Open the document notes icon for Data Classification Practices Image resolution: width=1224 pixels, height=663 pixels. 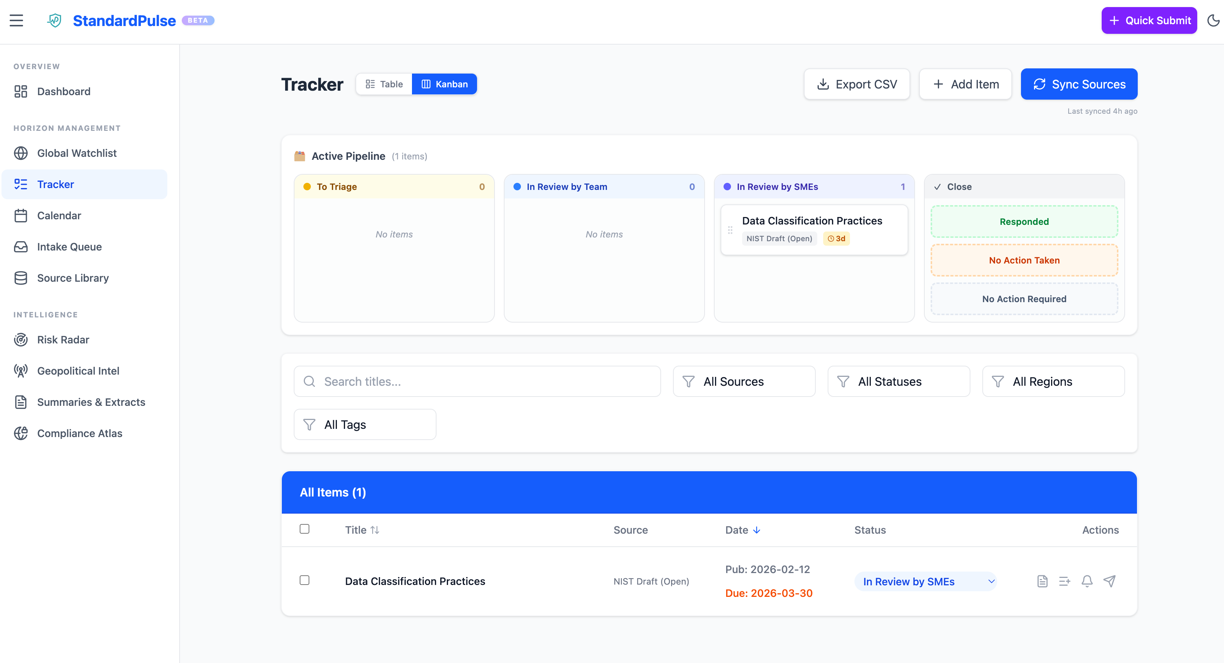(1043, 581)
